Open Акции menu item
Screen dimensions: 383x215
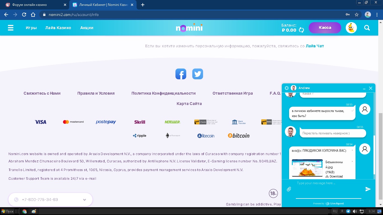pos(87,28)
